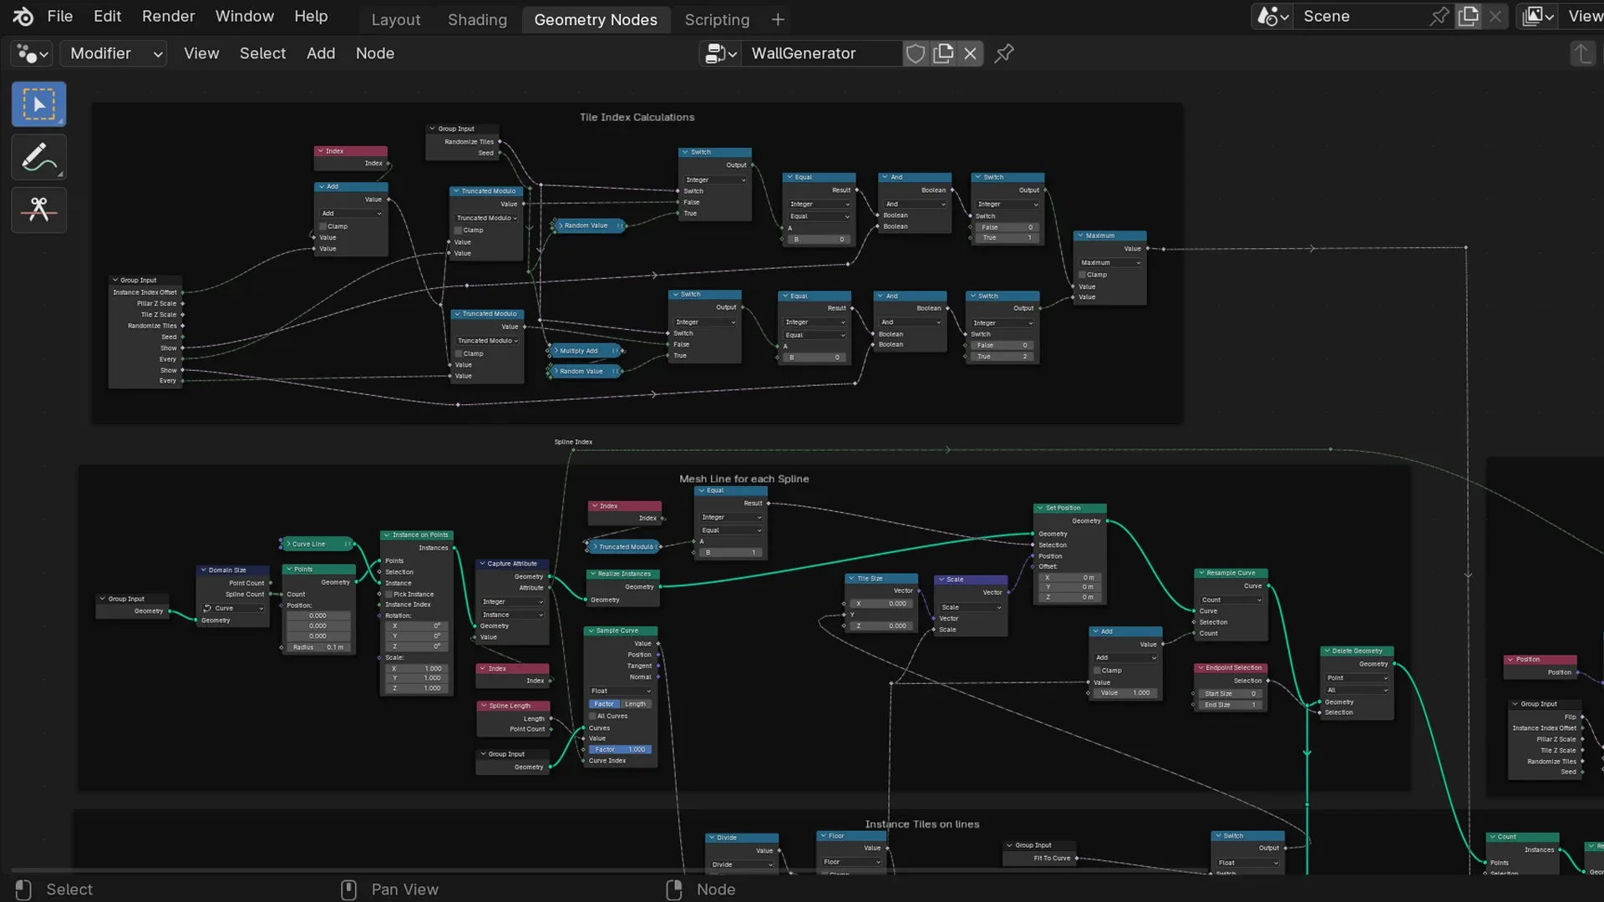1604x902 pixels.
Task: Expand the Instance on Points node
Action: 387,535
